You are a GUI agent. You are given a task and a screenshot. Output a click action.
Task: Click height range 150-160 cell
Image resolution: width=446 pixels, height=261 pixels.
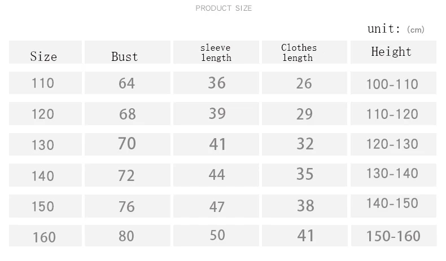[x=393, y=236]
